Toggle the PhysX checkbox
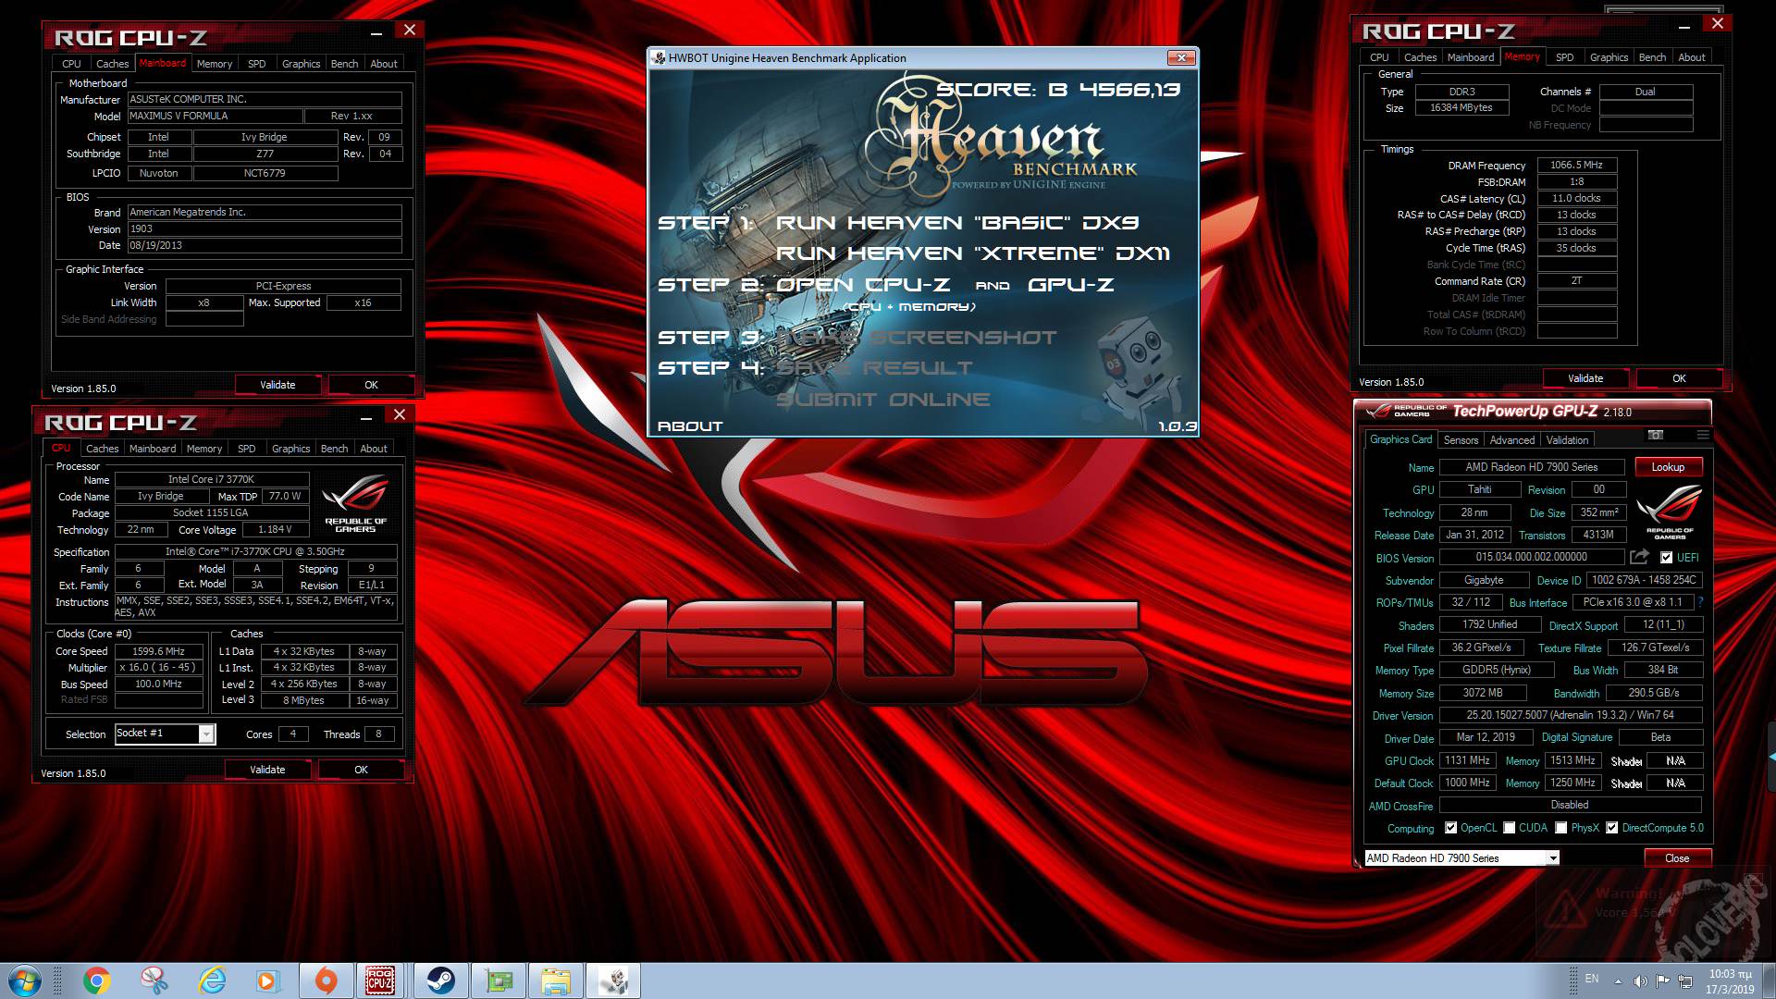Viewport: 1776px width, 999px height. [x=1560, y=828]
